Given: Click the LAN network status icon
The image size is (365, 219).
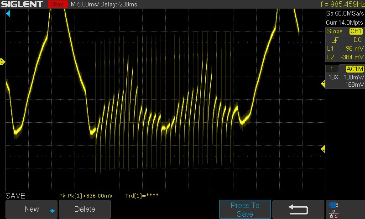Looking at the screenshot, I should tap(334, 214).
